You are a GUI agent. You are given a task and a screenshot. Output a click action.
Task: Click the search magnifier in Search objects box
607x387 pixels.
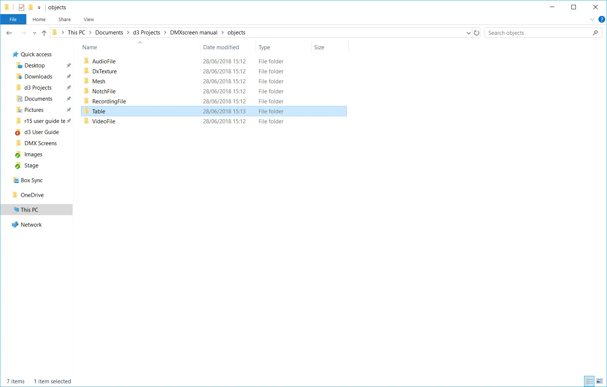(595, 33)
